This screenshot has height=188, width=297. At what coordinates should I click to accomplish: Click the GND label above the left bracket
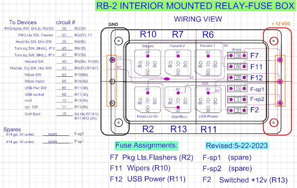tap(113, 24)
